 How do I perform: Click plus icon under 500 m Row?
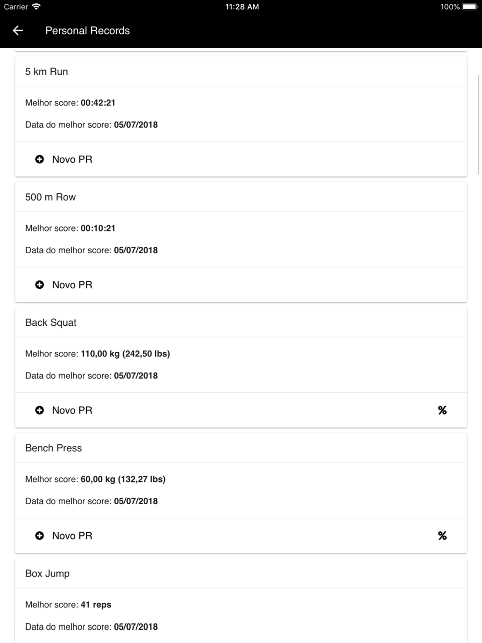(40, 285)
